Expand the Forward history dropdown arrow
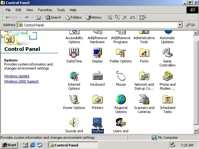Viewport: 199px width, 149px height. pos(32,17)
